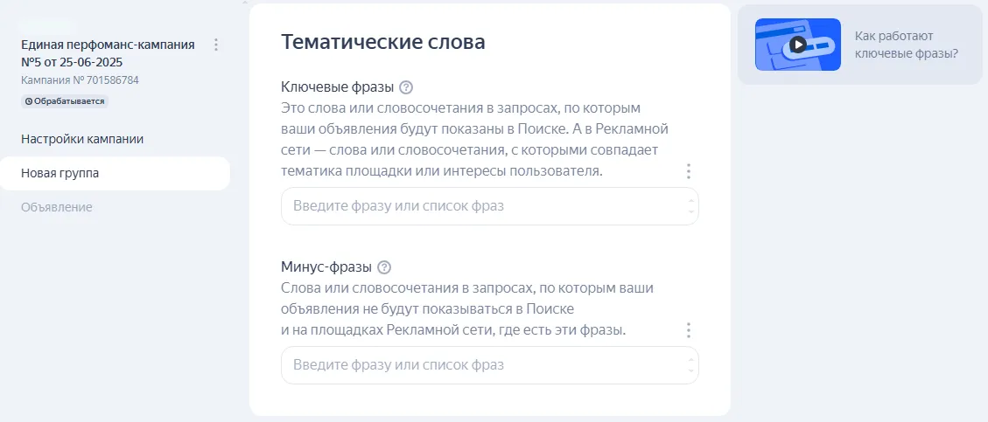Go to the Объявление section
Image resolution: width=988 pixels, height=422 pixels.
tap(57, 207)
